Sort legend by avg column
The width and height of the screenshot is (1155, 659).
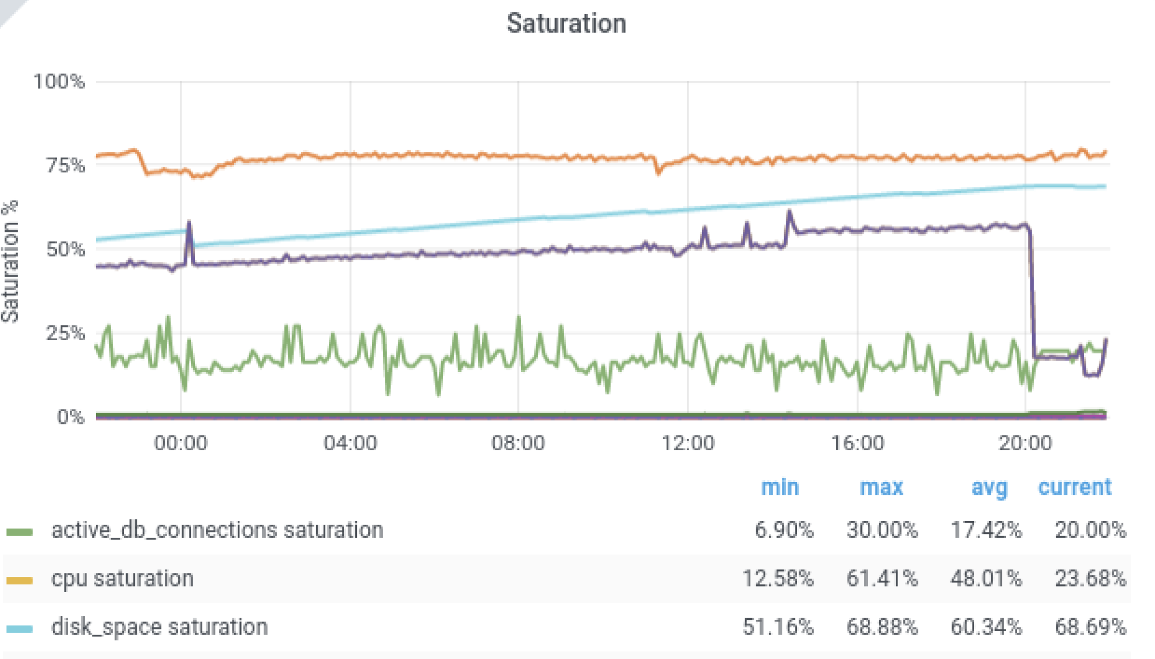(989, 487)
